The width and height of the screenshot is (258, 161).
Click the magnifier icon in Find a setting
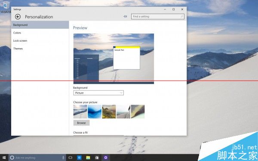click(181, 16)
